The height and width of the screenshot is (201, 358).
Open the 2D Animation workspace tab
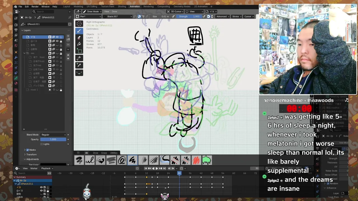pyautogui.click(x=201, y=6)
